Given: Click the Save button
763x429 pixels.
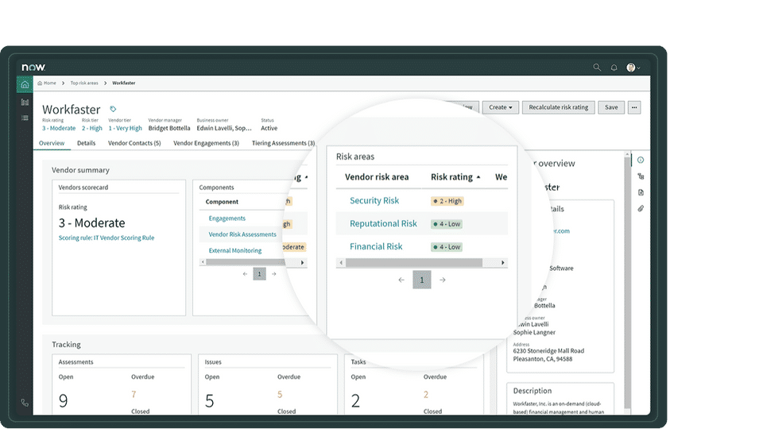Looking at the screenshot, I should pos(611,107).
